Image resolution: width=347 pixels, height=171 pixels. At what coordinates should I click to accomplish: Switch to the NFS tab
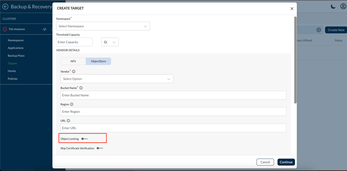click(x=73, y=61)
